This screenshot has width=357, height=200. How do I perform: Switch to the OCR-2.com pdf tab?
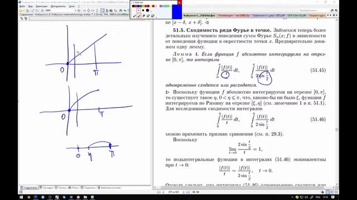point(297,16)
